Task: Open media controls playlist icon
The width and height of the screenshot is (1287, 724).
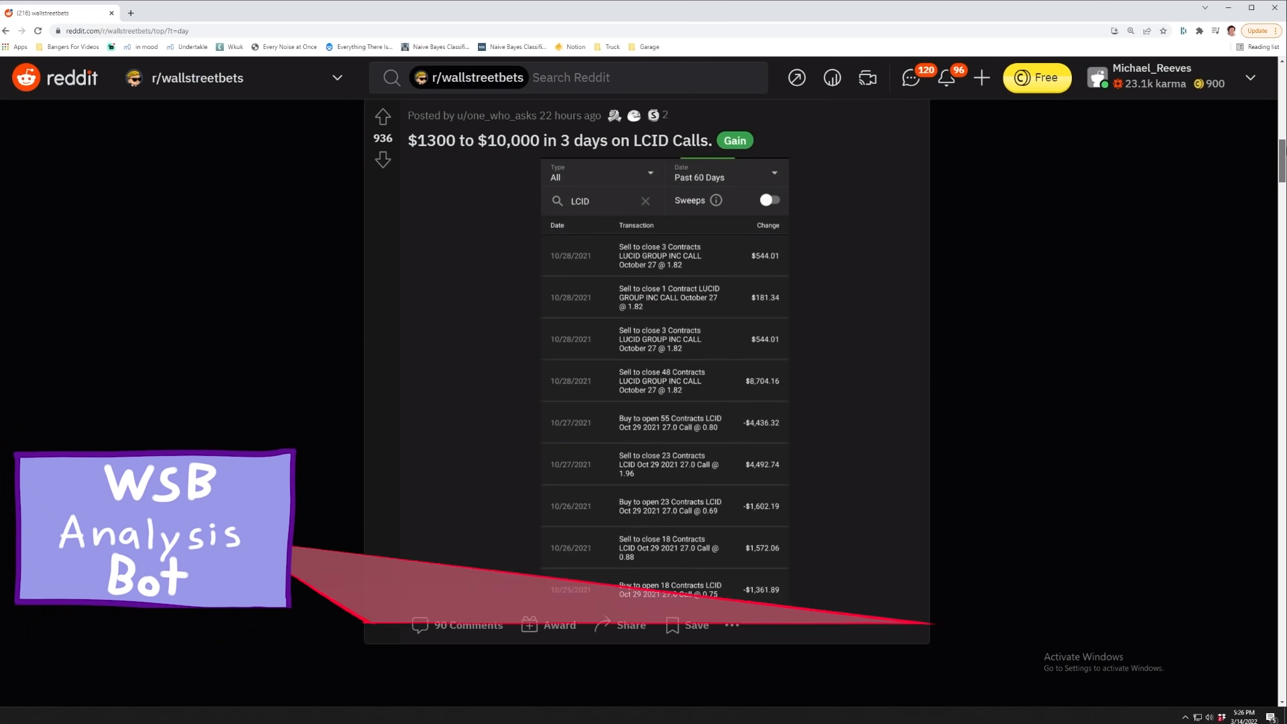Action: tap(1215, 31)
